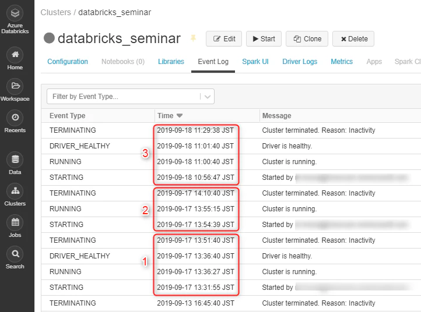The image size is (421, 312).
Task: Click the gray cluster status circle
Action: [x=49, y=38]
